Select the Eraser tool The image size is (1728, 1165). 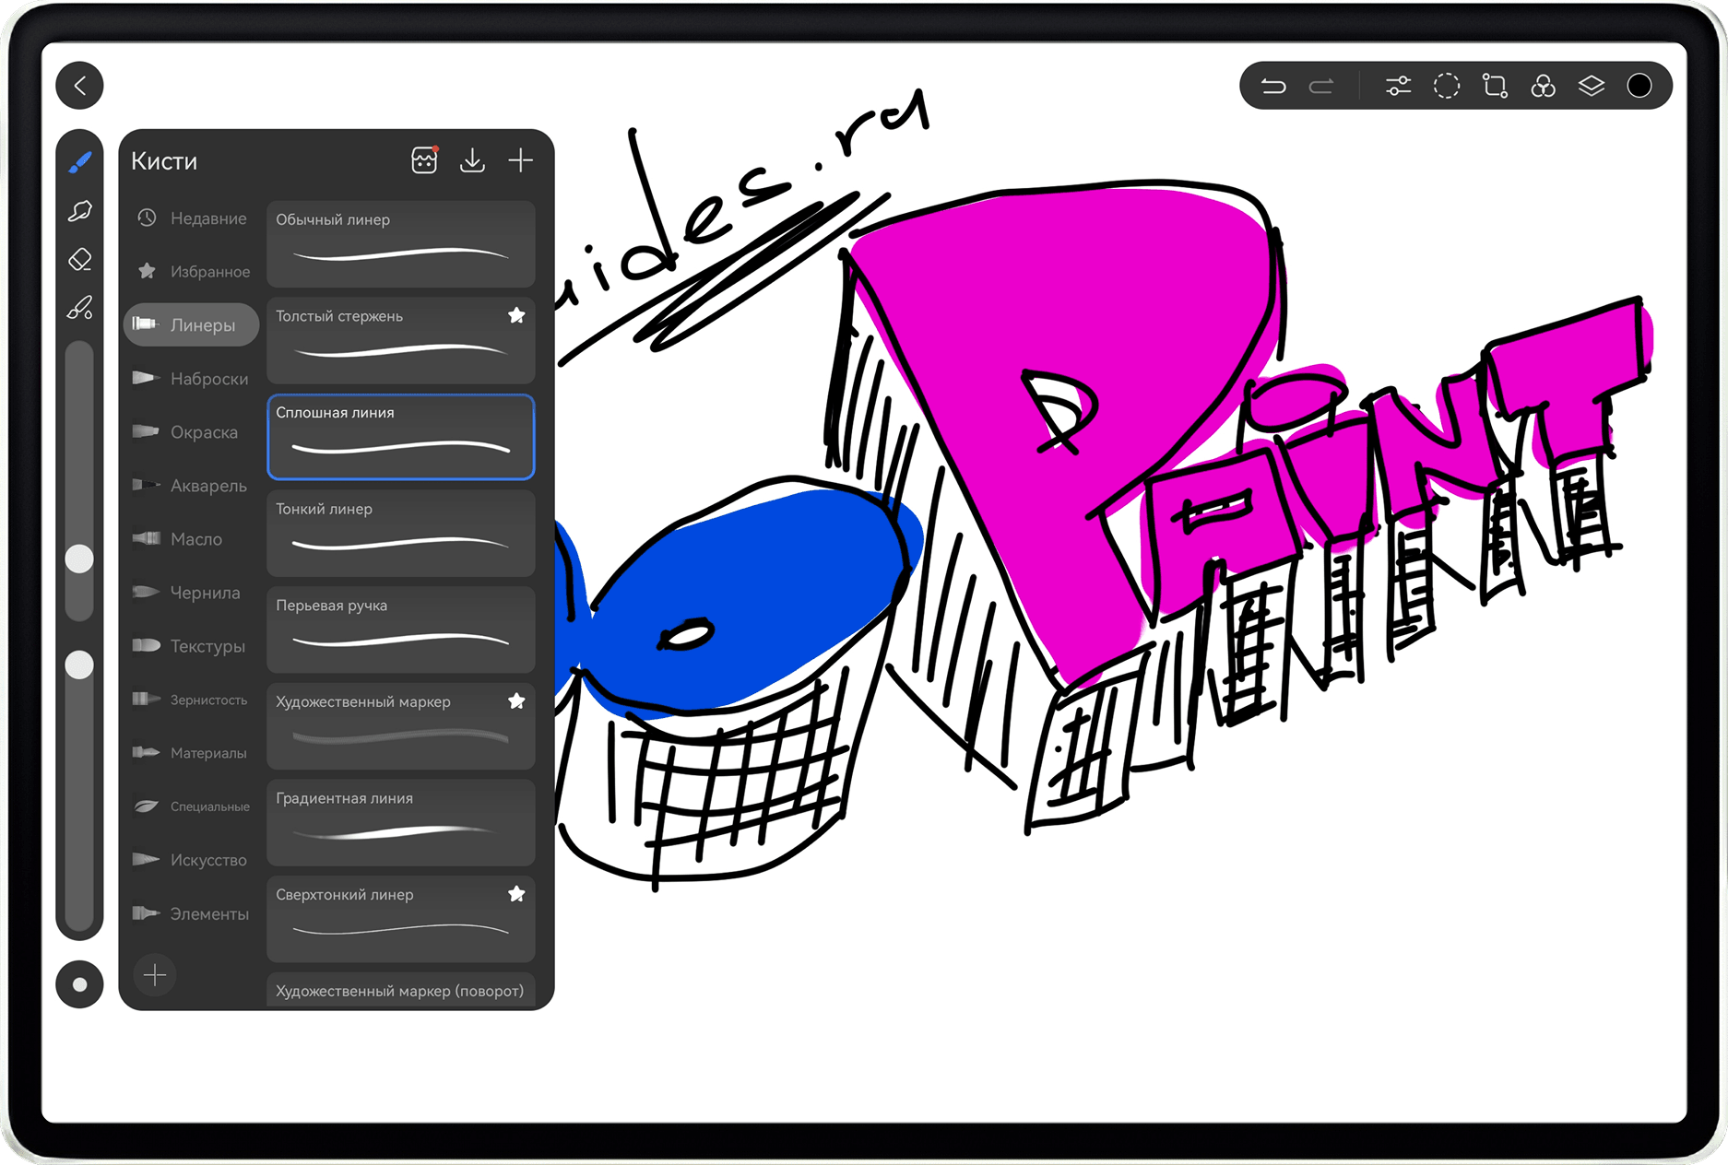pos(80,259)
